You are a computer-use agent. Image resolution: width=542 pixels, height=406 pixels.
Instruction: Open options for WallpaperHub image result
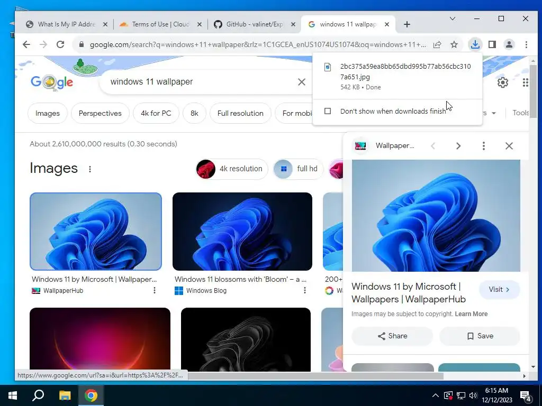(155, 290)
